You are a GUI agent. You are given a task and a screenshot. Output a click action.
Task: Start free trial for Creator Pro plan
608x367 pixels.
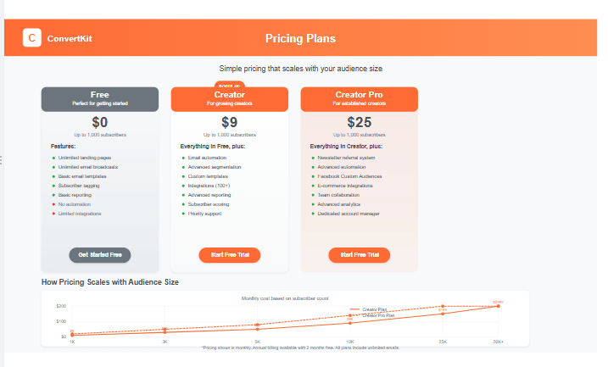359,254
